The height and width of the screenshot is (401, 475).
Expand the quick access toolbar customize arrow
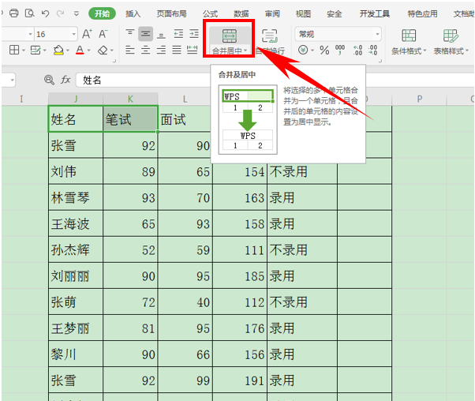77,13
